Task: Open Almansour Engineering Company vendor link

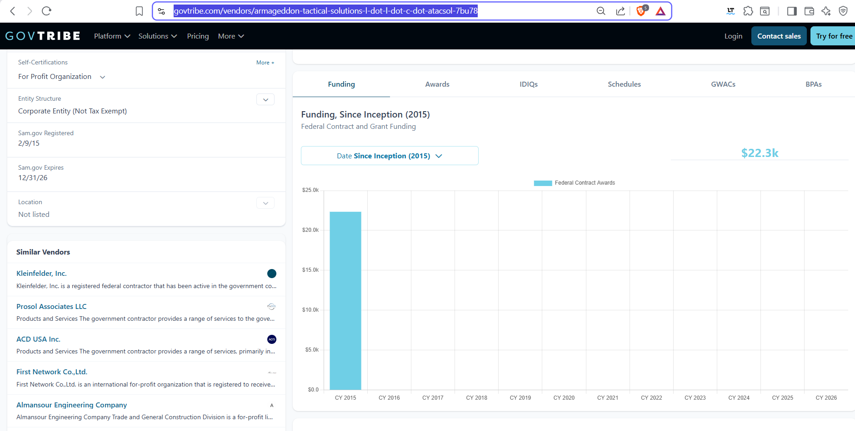Action: coord(71,405)
